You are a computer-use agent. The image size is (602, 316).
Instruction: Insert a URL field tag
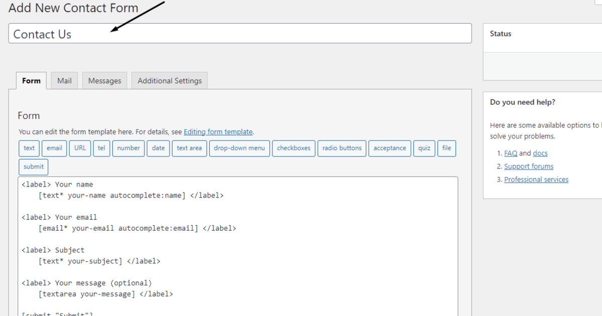click(80, 148)
